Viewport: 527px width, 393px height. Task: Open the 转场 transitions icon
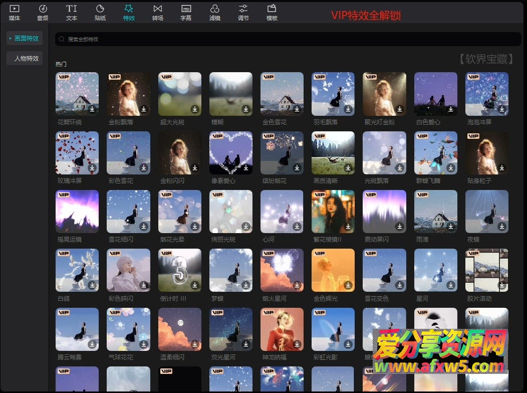(158, 9)
